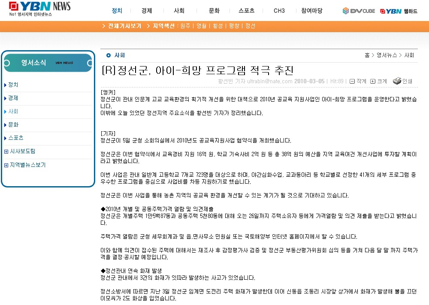Select 문화 in the left sidebar menu
The height and width of the screenshot is (305, 429).
click(x=13, y=124)
